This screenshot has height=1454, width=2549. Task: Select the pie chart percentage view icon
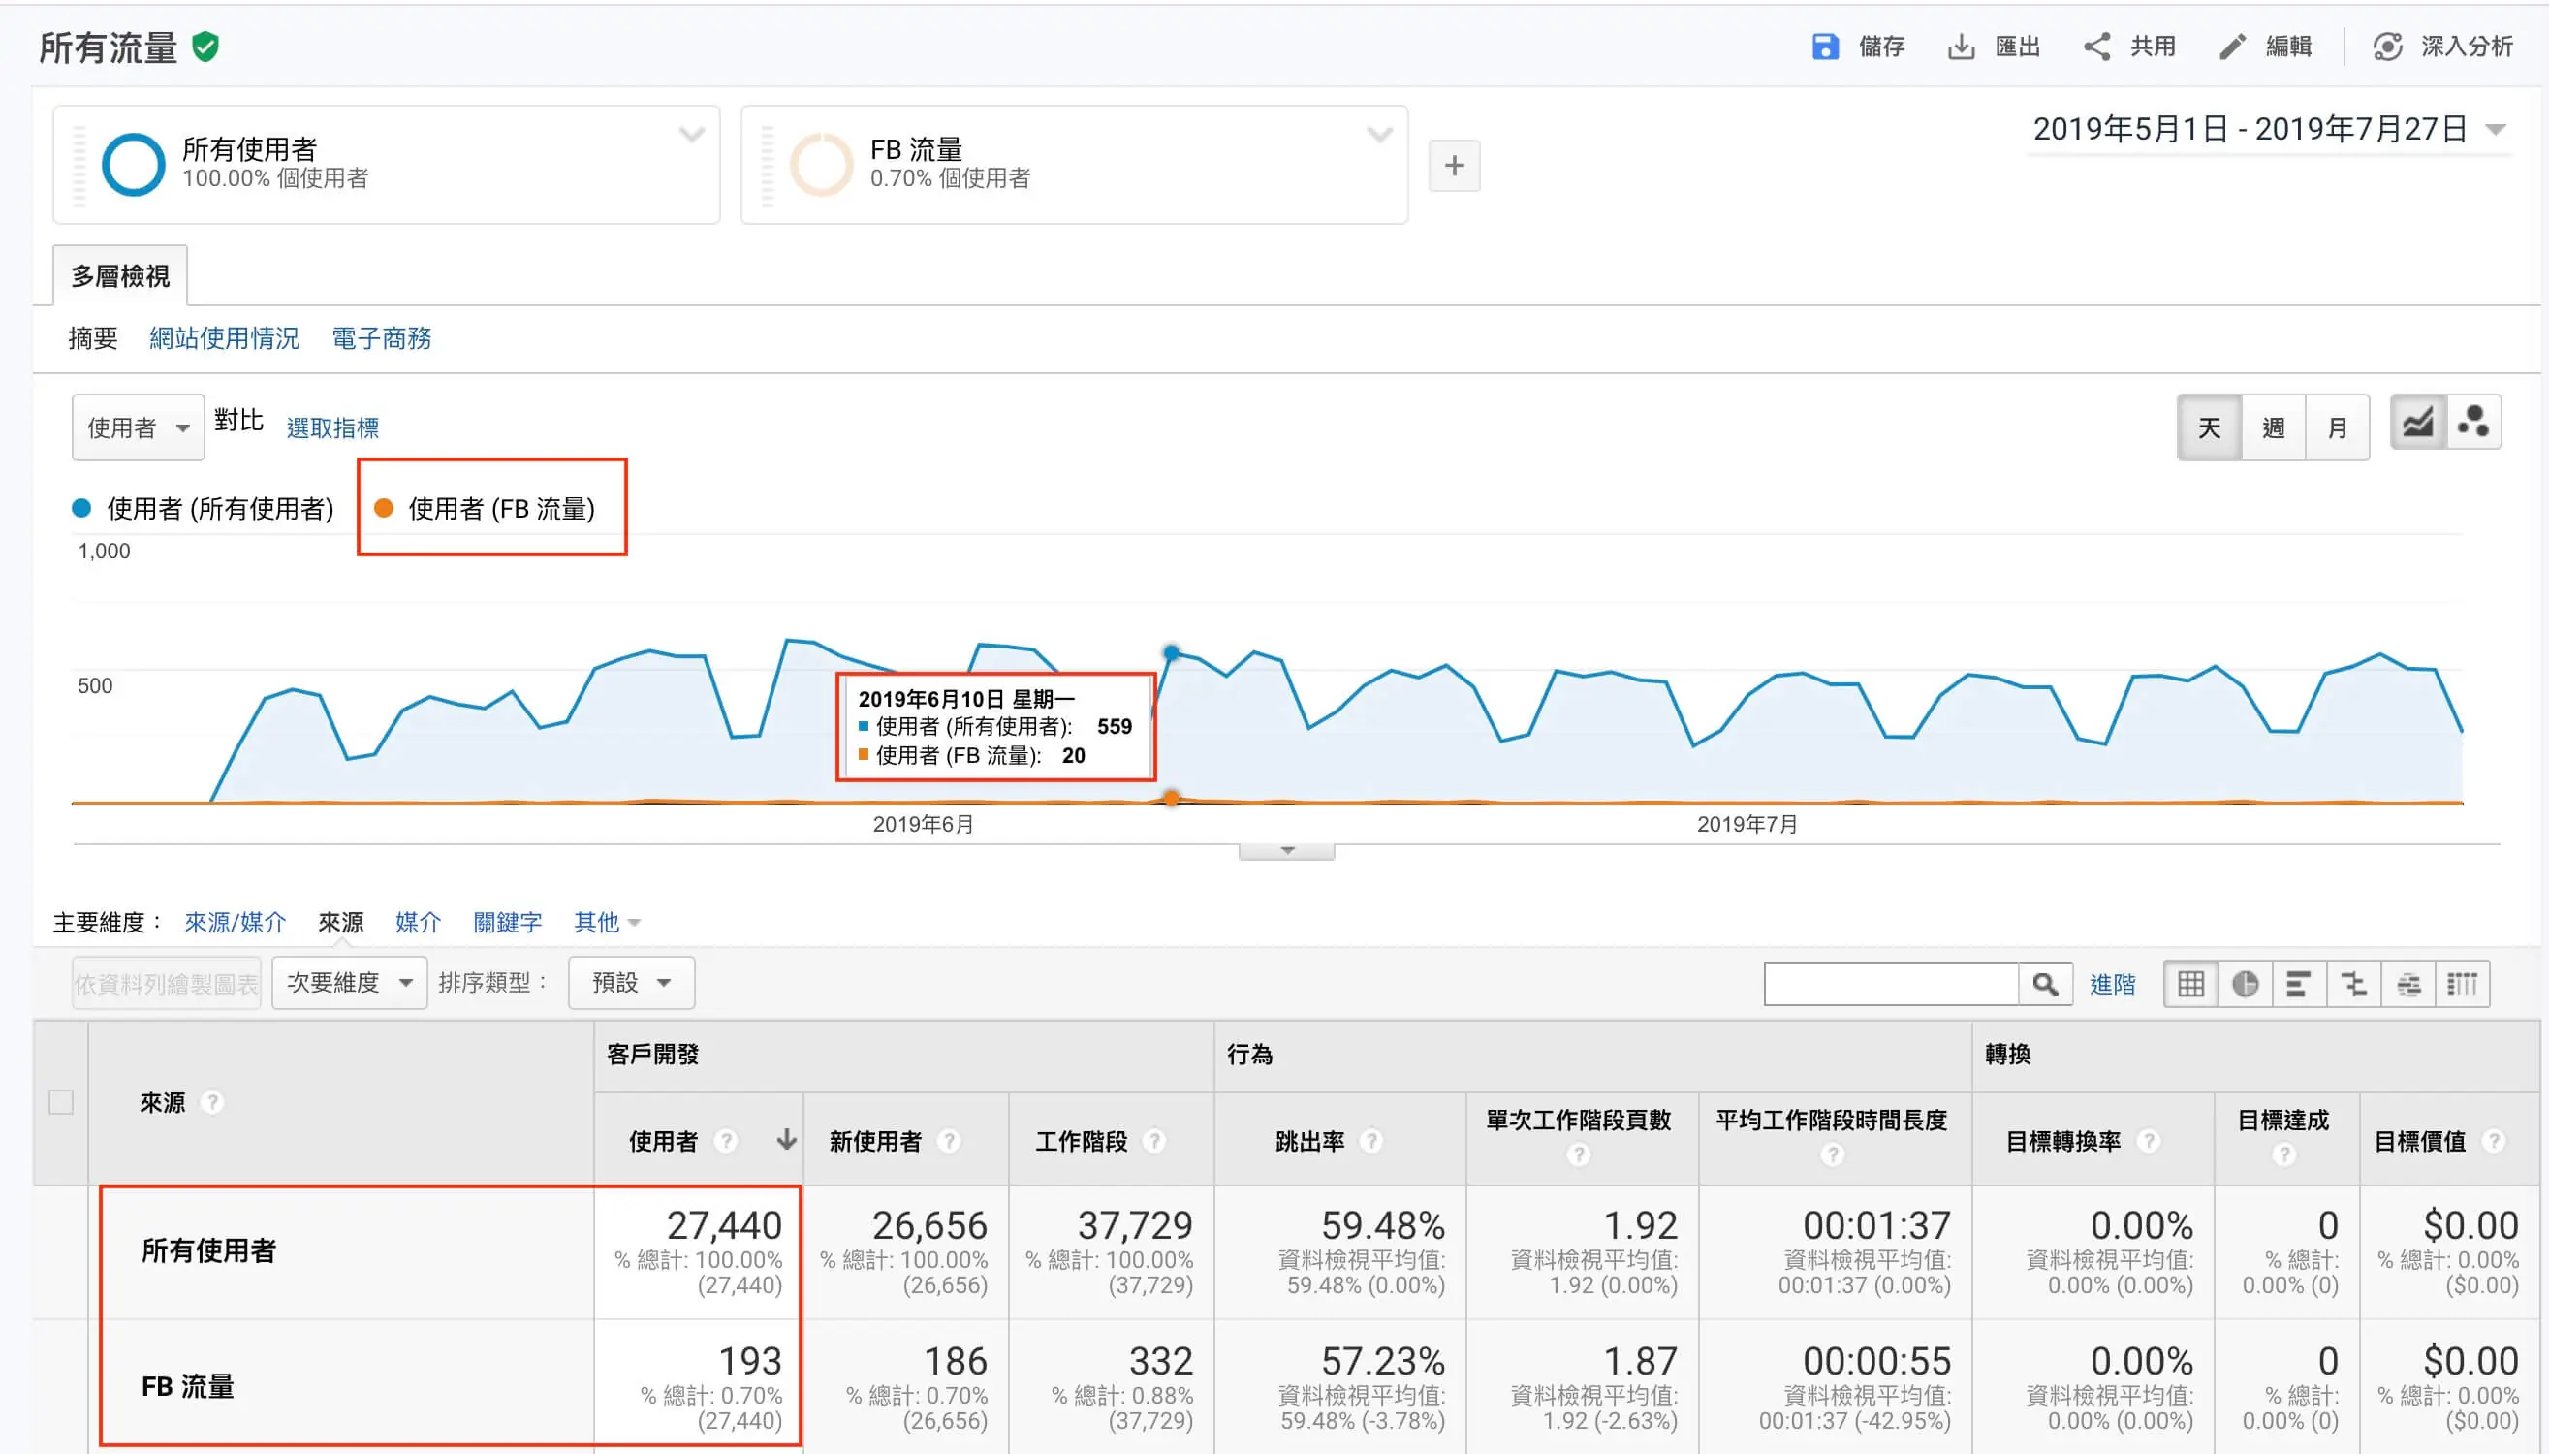tap(2246, 984)
